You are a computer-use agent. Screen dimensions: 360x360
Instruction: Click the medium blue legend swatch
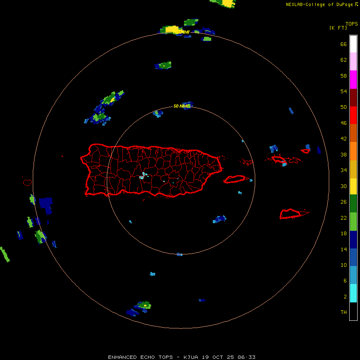[353, 257]
